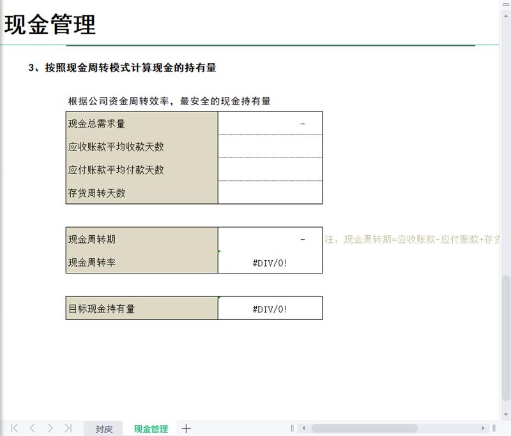Switch to the 封皮 sheet tab
511x436 pixels.
tap(104, 429)
